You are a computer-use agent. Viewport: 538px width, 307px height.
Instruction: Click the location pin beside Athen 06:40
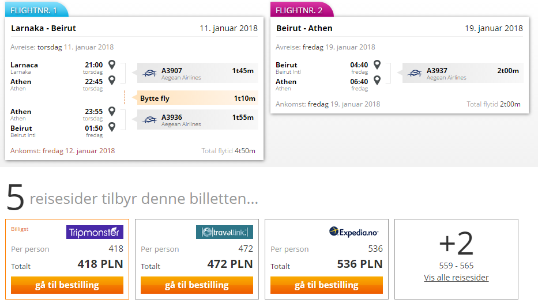[377, 81]
